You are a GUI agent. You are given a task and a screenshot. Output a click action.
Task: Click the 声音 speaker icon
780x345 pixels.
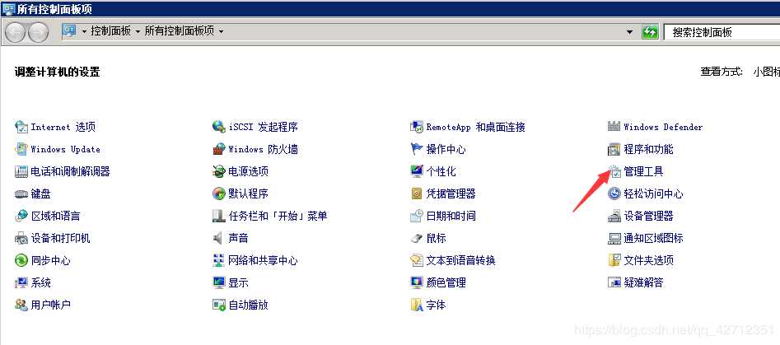218,238
